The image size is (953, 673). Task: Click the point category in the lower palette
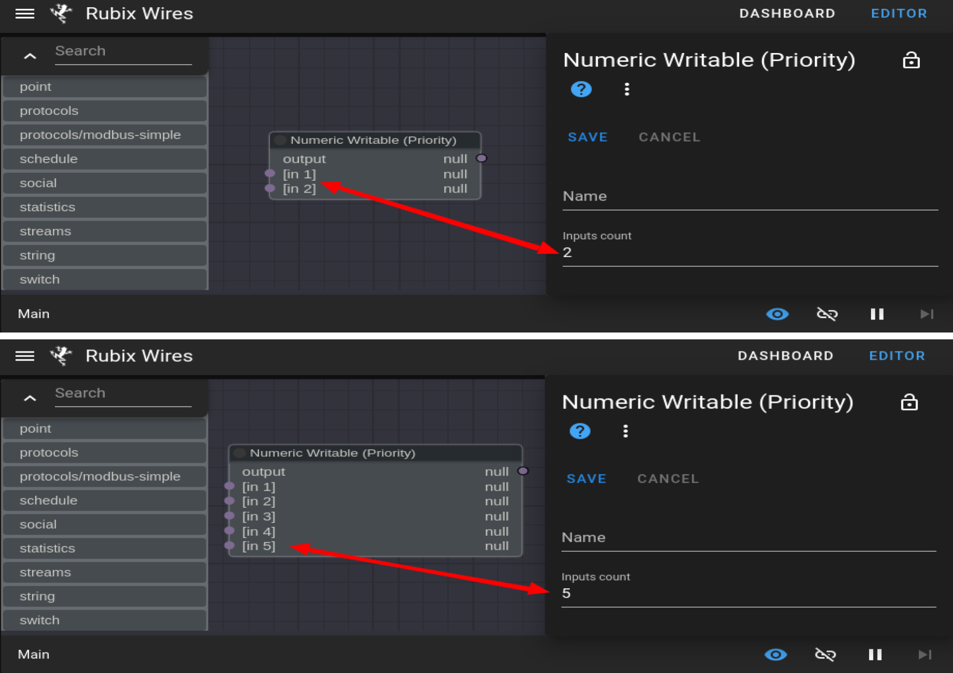click(105, 429)
